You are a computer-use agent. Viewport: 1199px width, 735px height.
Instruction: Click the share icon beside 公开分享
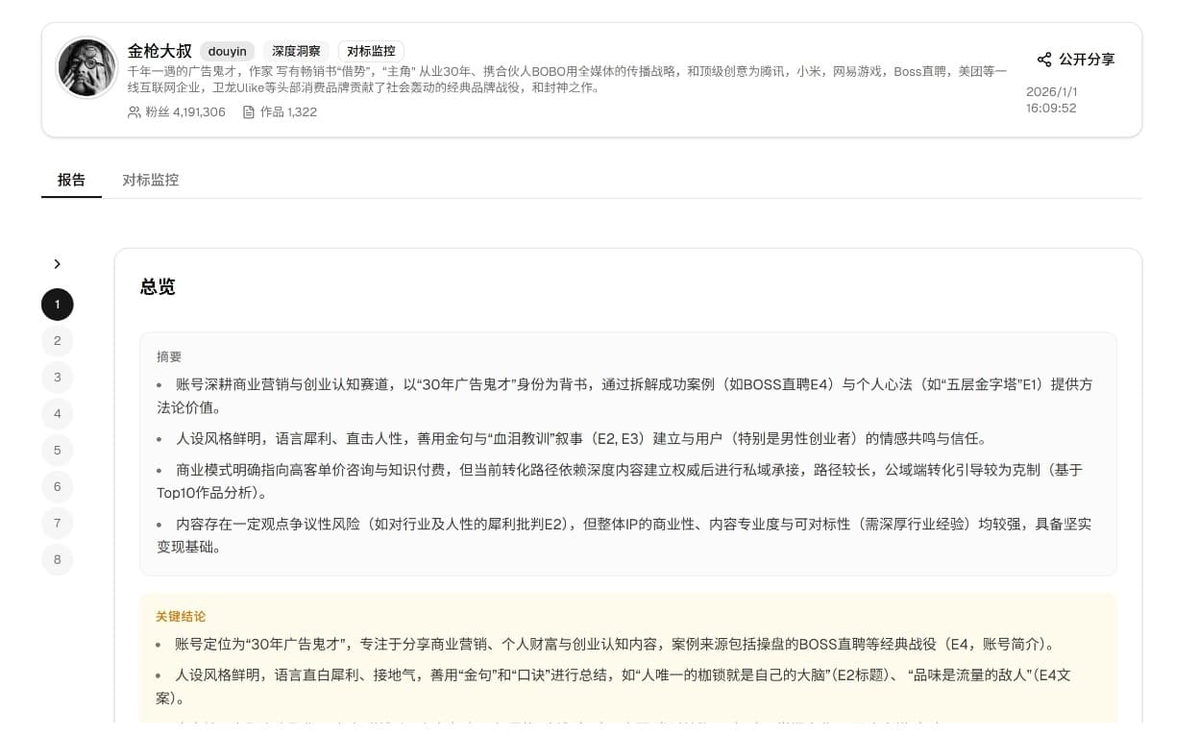point(1044,60)
